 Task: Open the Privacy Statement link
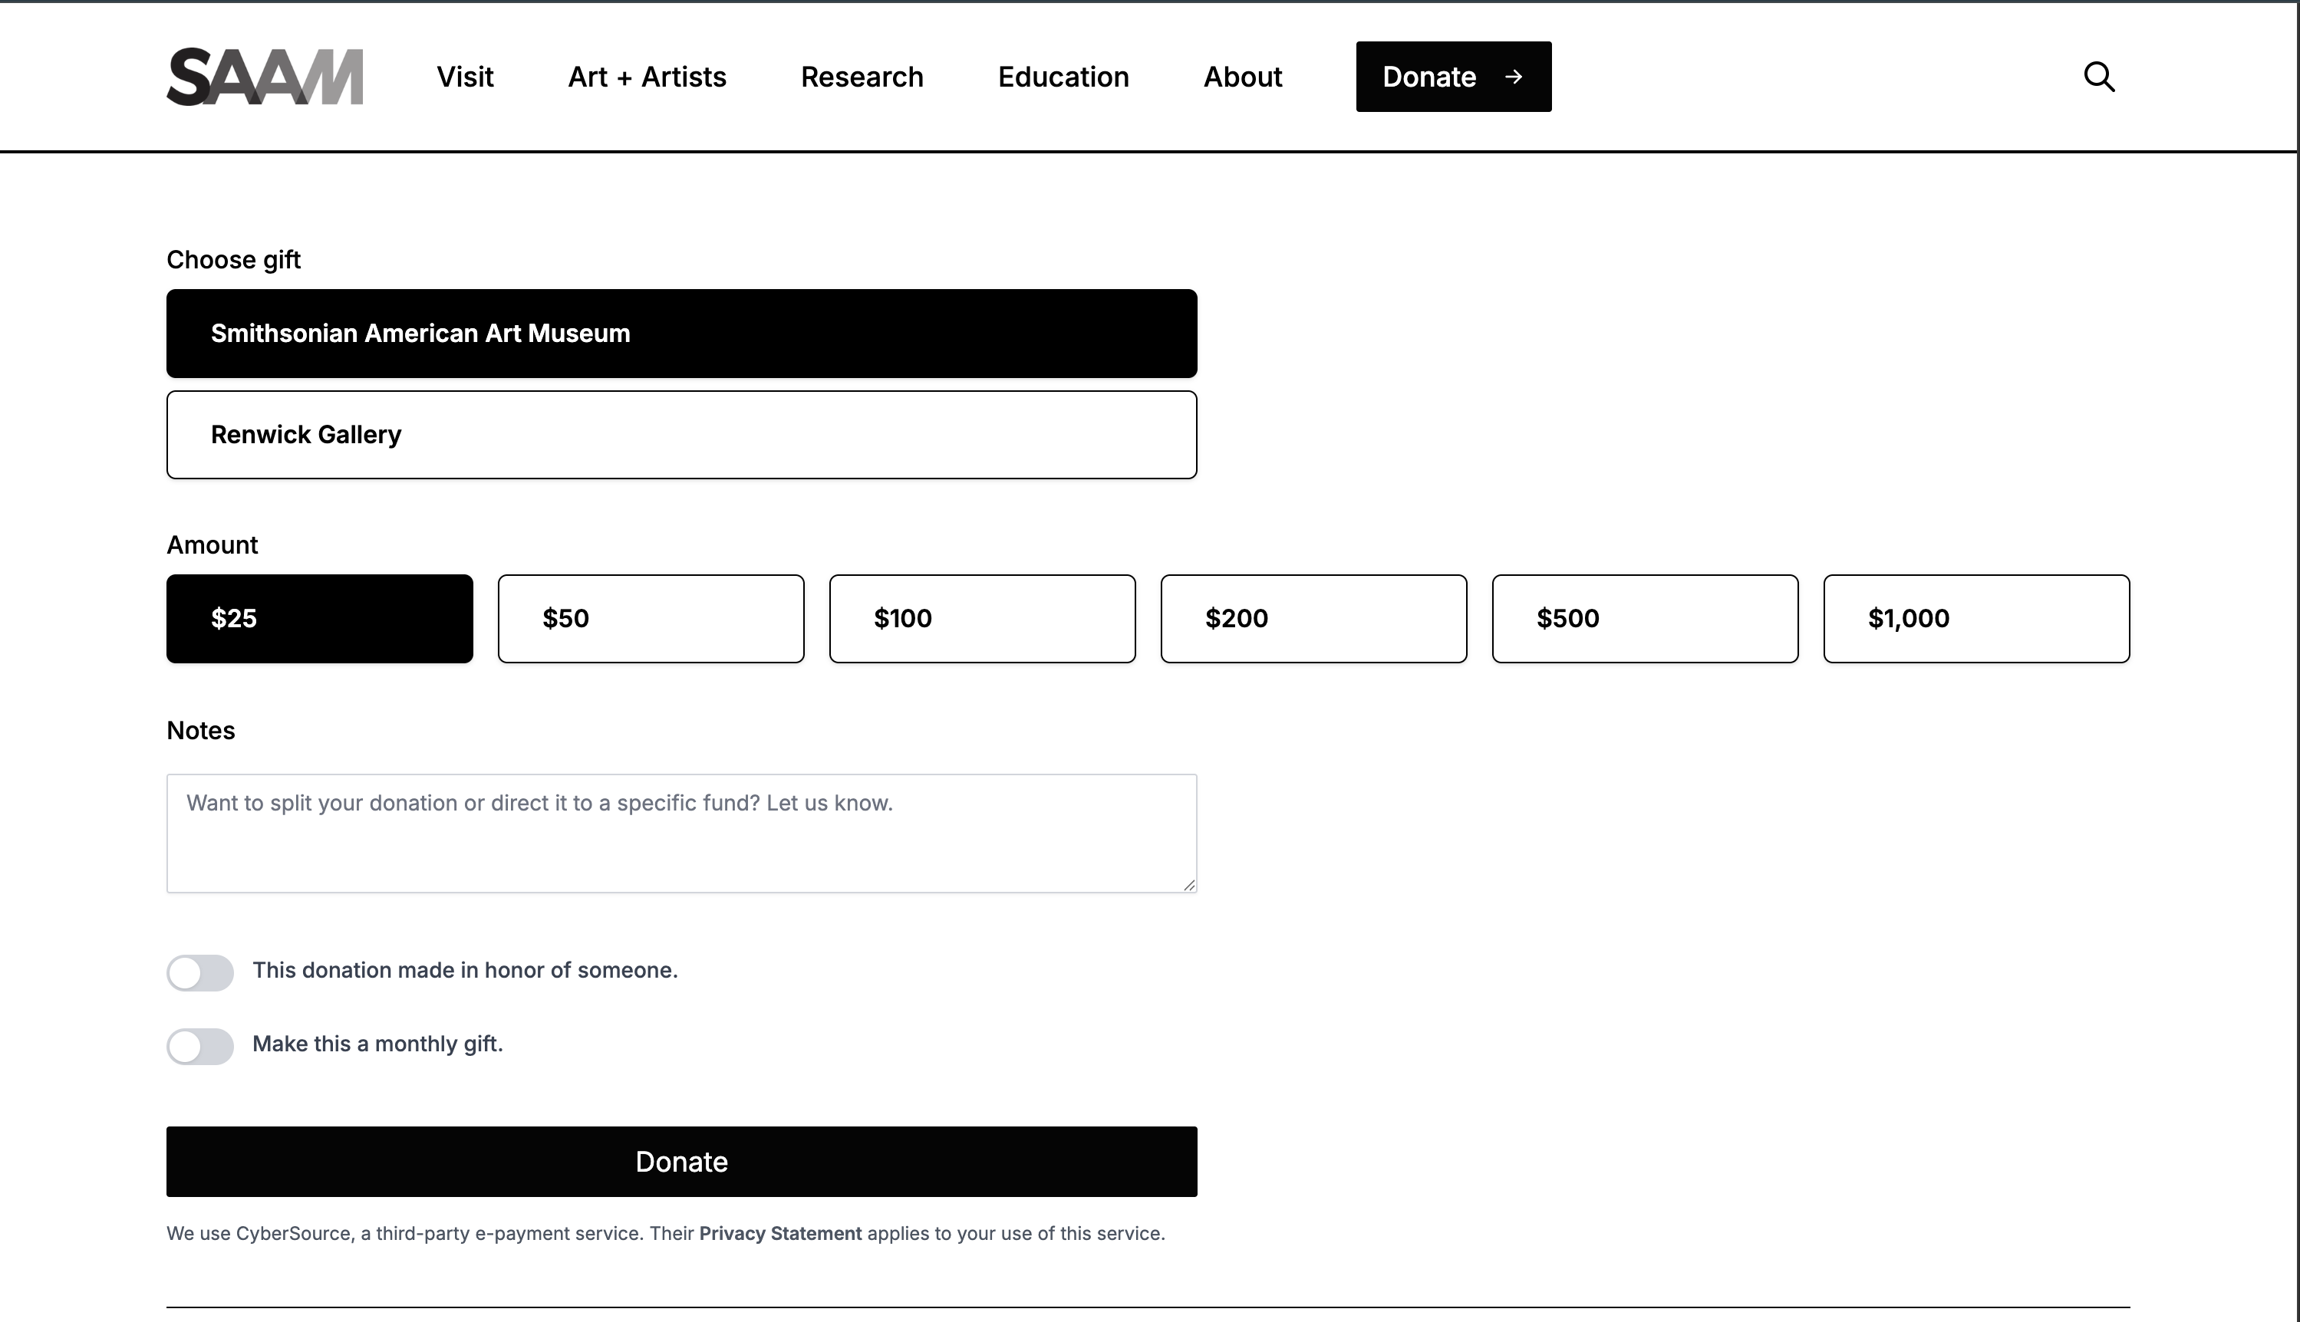pyautogui.click(x=779, y=1233)
